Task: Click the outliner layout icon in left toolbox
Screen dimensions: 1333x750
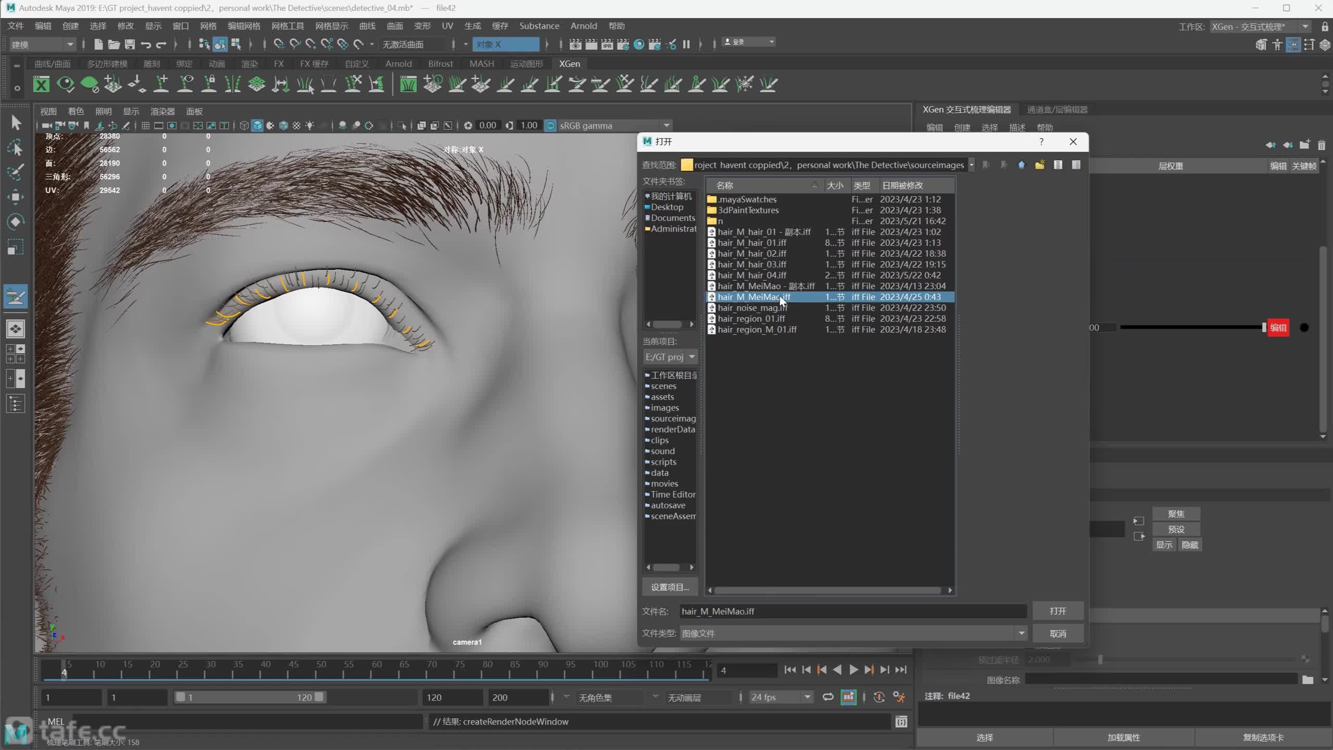Action: pos(16,404)
